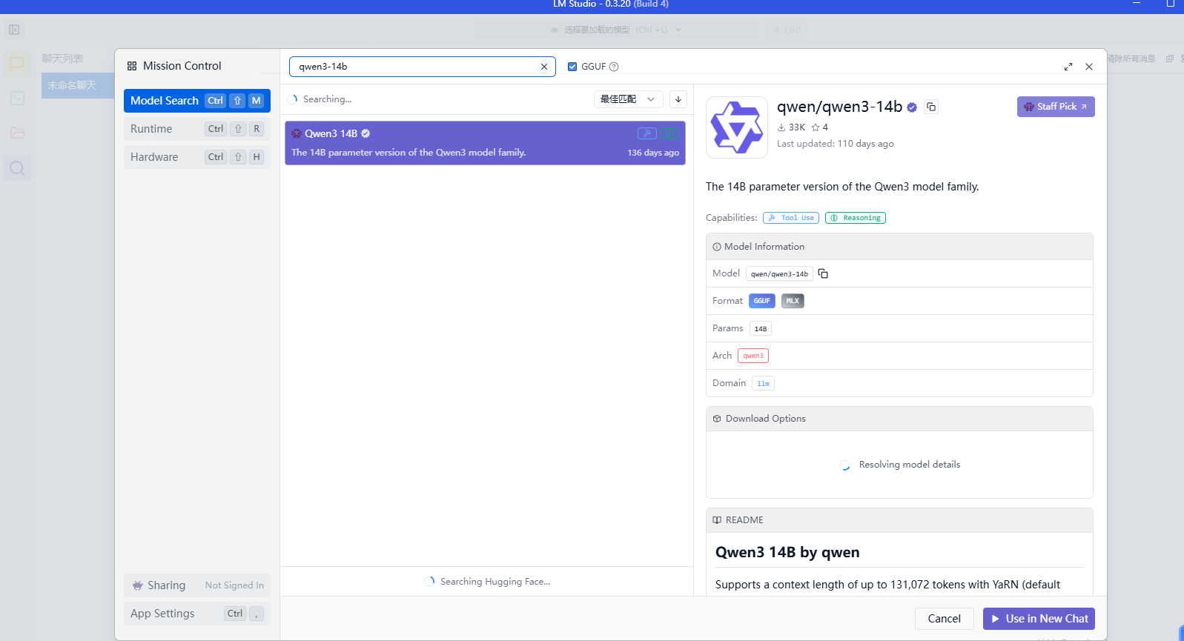Image resolution: width=1184 pixels, height=641 pixels.
Task: Click the star likes indicator
Action: click(x=819, y=127)
